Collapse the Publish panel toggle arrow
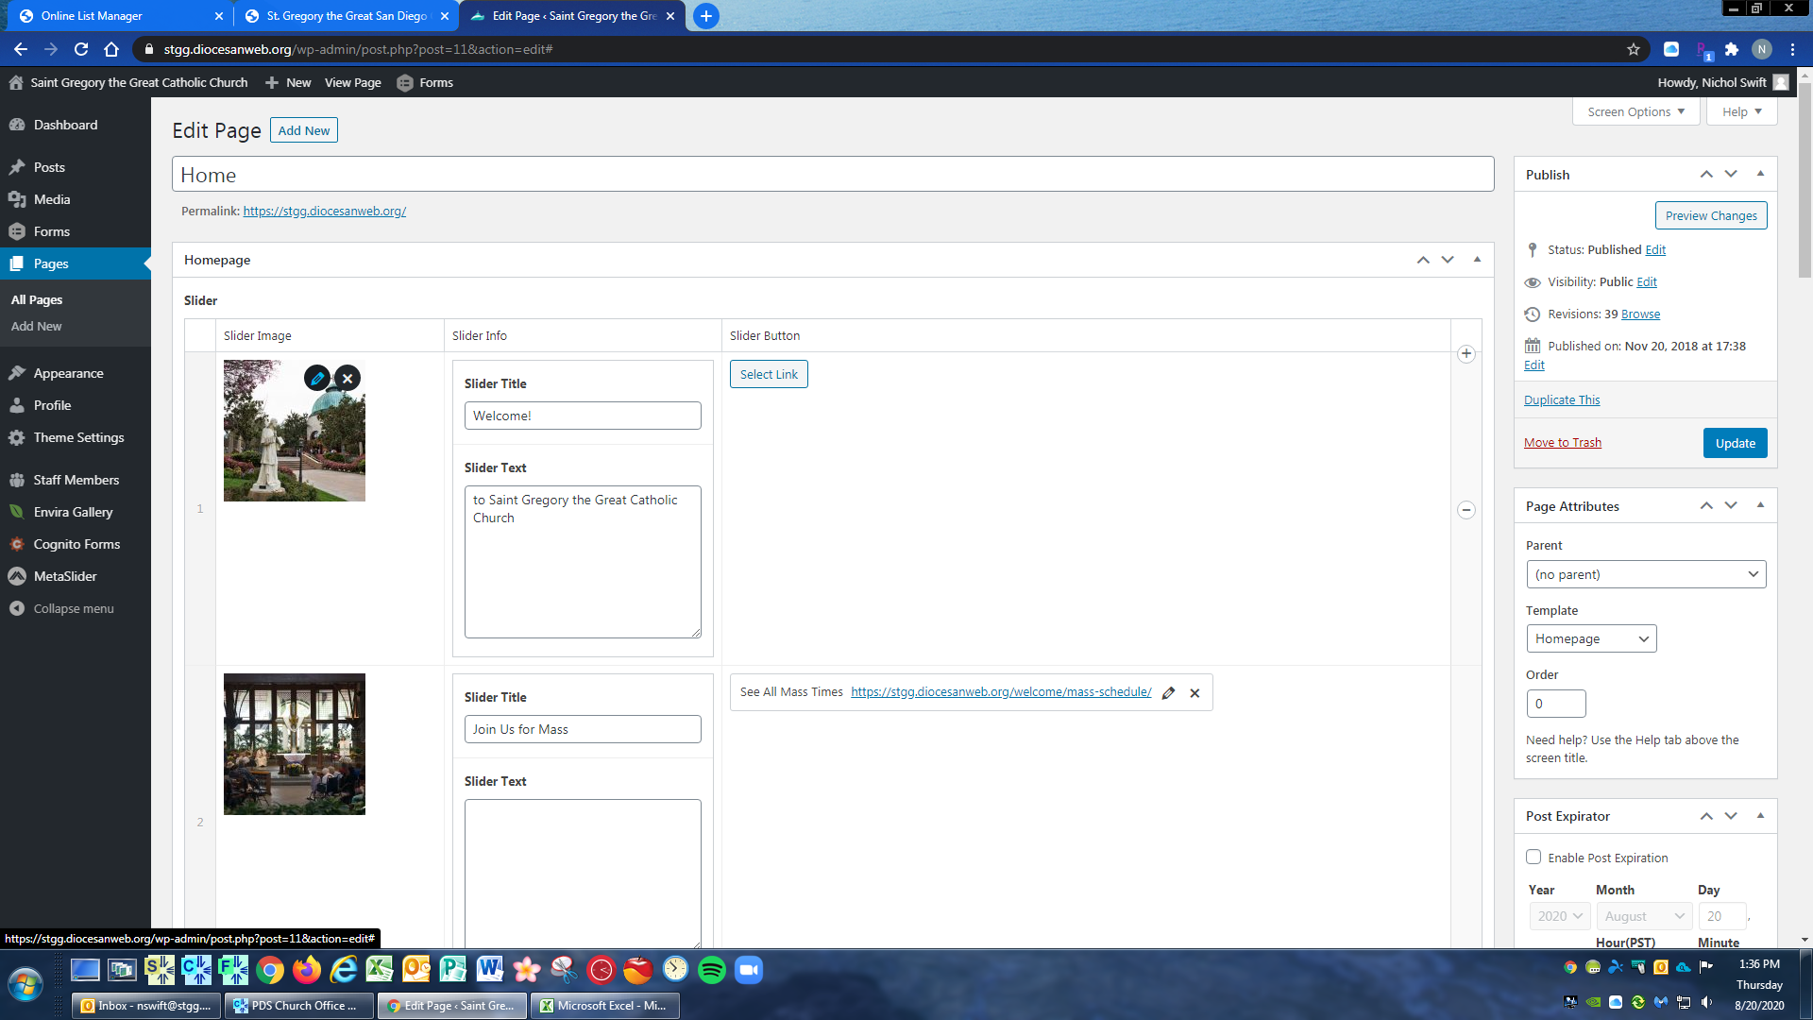This screenshot has height=1020, width=1813. tap(1760, 174)
